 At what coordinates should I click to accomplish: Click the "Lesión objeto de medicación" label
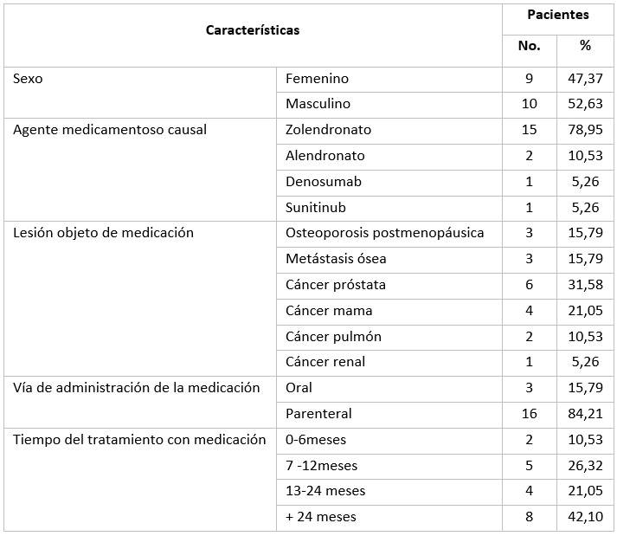(x=103, y=233)
